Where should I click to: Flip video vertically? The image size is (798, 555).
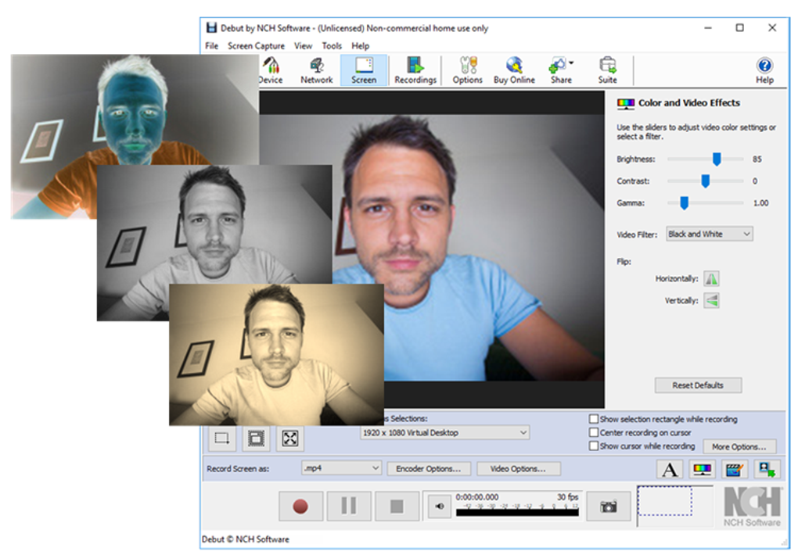(x=711, y=301)
